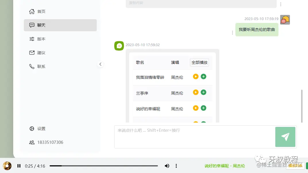
Task: Click the 周杰伦 singer cell in the 兰亭序 row
Action: (x=177, y=93)
